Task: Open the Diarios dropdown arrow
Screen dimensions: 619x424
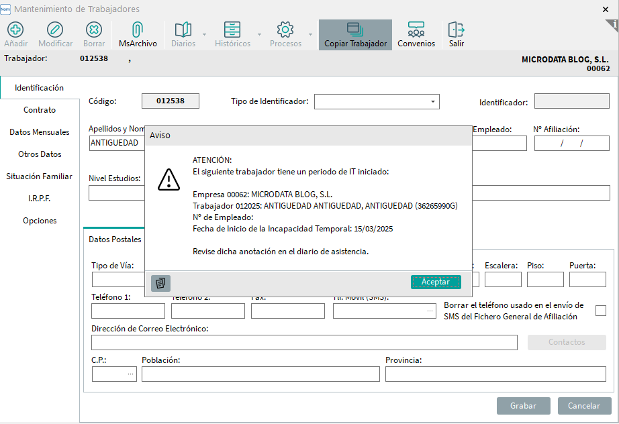Action: point(204,34)
